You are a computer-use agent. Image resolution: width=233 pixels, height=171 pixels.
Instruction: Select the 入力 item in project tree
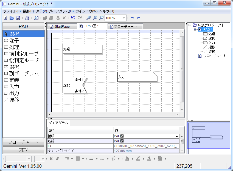click(x=209, y=43)
